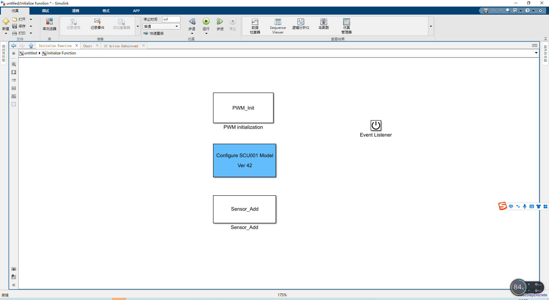The width and height of the screenshot is (549, 300).
Task: Select the Sensor_Add subsystem block
Action: pos(244,209)
